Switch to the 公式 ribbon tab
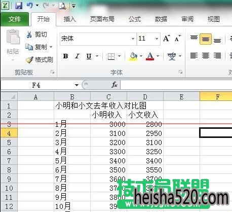Screen dimensions: 232x212 tap(135, 19)
